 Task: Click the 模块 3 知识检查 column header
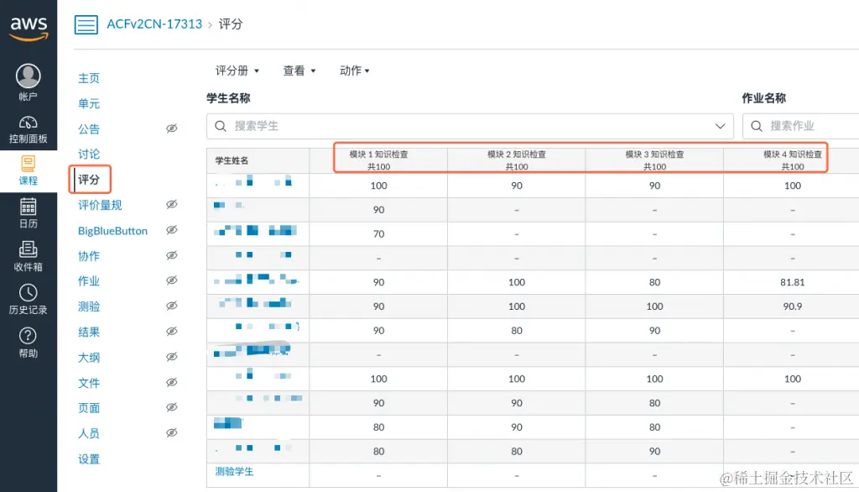(x=654, y=160)
